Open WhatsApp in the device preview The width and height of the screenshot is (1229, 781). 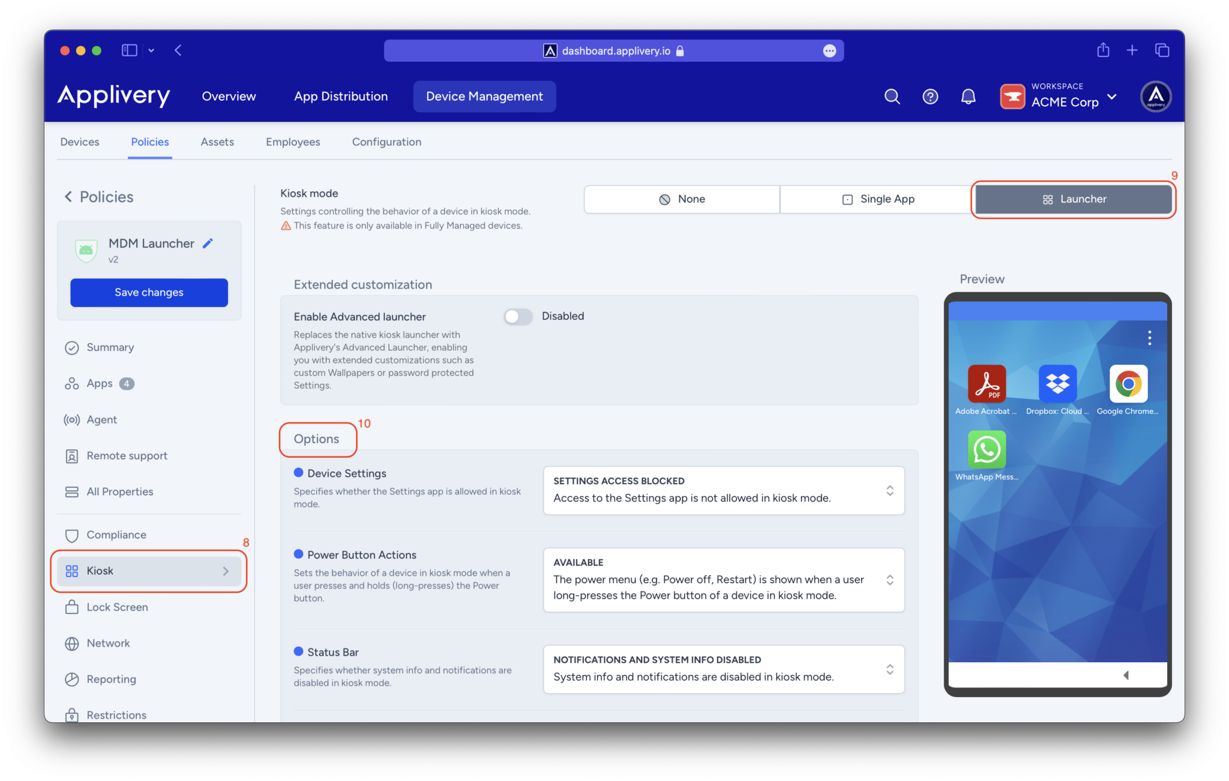point(987,450)
